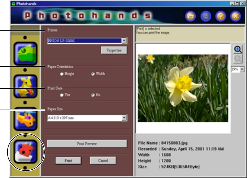Zoom in on the preview image
Image resolution: width=247 pixels, height=178 pixels.
coord(238,50)
